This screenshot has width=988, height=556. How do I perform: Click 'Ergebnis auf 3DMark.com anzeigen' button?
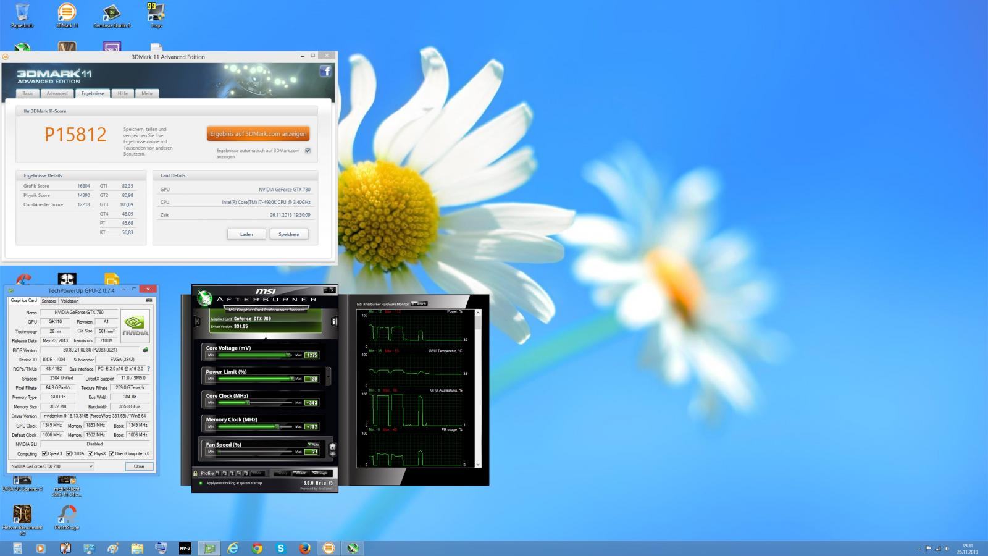click(x=258, y=133)
